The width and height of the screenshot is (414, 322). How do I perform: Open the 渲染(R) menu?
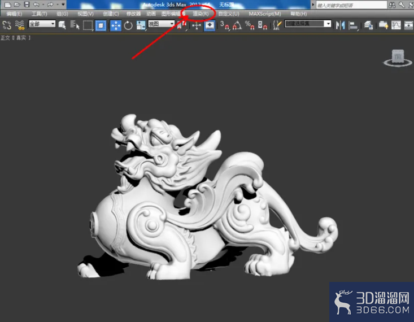click(x=201, y=14)
